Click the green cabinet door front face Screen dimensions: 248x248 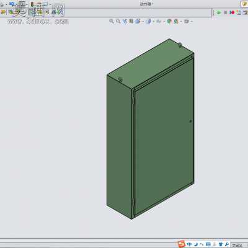pyautogui.click(x=164, y=136)
